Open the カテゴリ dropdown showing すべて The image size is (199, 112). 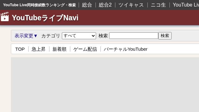[x=79, y=36]
